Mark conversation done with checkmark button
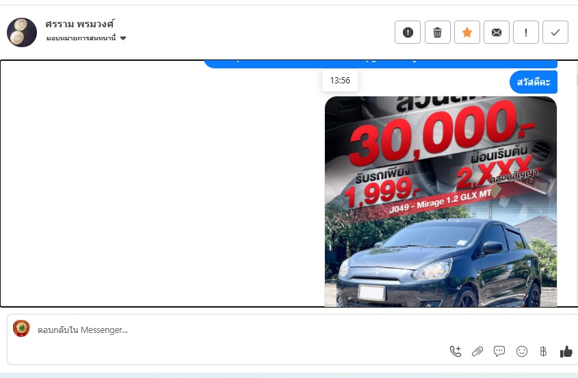This screenshot has width=578, height=378. tap(555, 32)
